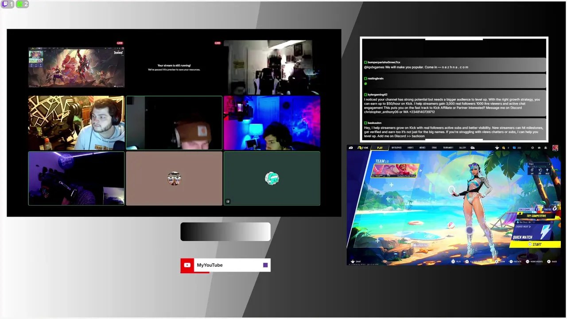Select the webcam of man in headphones
The width and height of the screenshot is (567, 319).
pos(76,123)
